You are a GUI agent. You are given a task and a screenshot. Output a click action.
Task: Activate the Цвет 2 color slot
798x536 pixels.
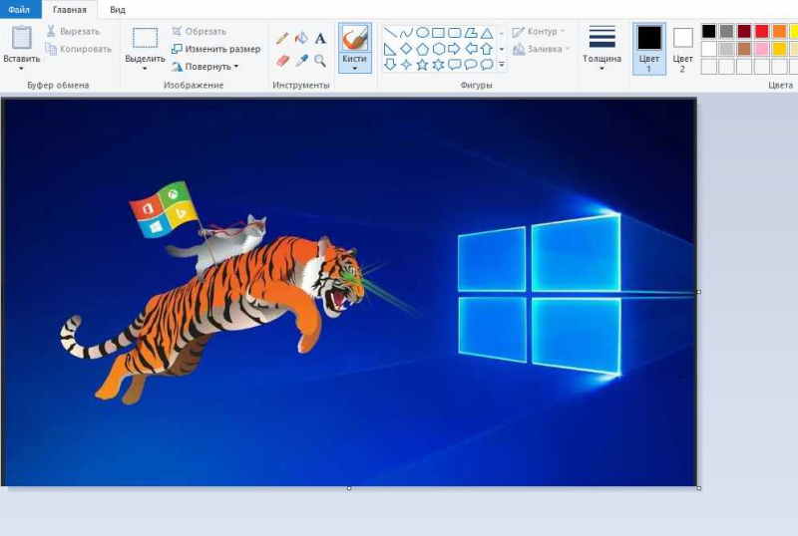click(x=682, y=49)
